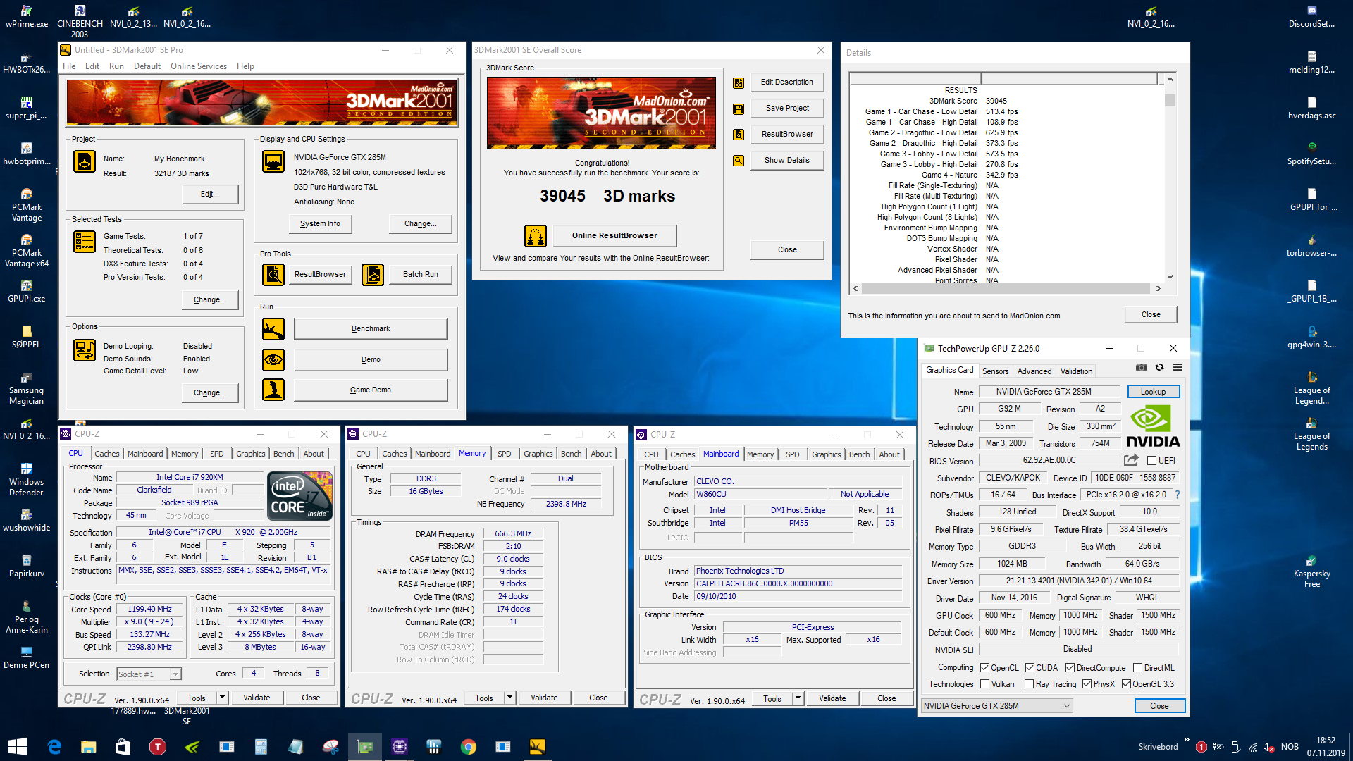The width and height of the screenshot is (1353, 761).
Task: Open the Online Services menu in 3DMark2001
Action: [199, 66]
